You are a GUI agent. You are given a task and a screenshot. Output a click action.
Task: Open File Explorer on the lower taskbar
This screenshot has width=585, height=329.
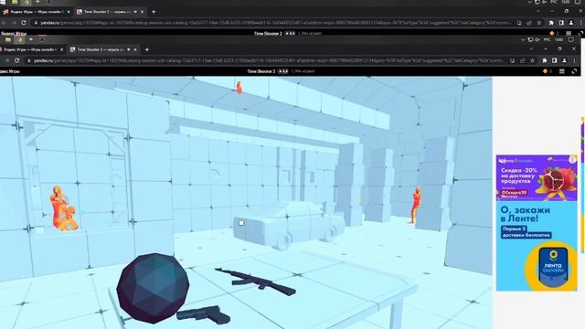tap(8, 39)
